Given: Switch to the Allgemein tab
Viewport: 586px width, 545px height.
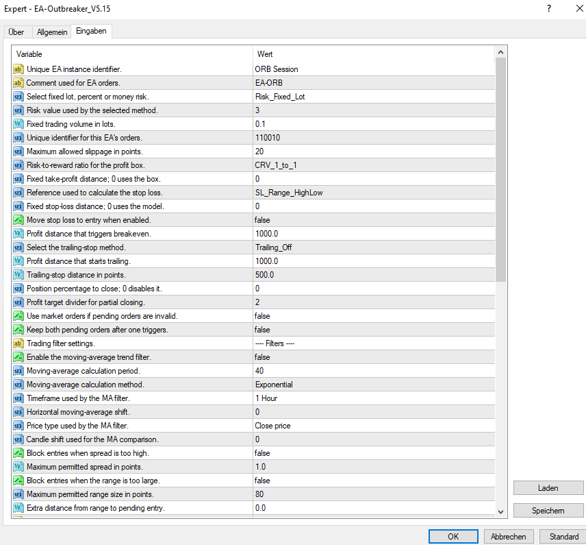Looking at the screenshot, I should click(52, 32).
